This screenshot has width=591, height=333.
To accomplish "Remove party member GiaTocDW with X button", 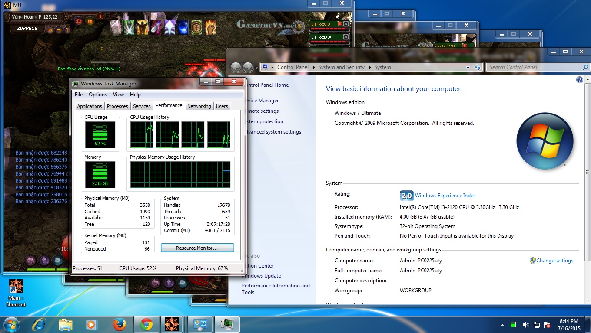I will tap(345, 37).
